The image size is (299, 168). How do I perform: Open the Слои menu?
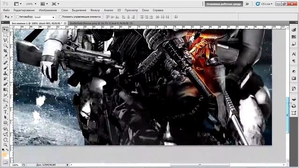click(x=64, y=10)
